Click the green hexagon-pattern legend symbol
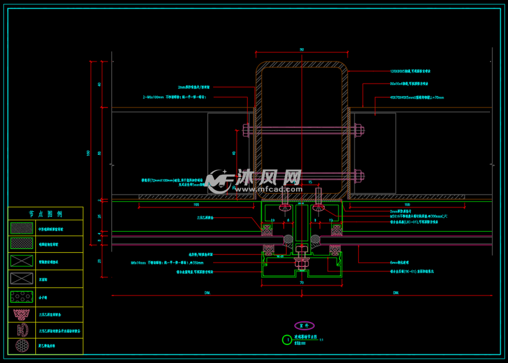This screenshot has width=508, height=363. [x=22, y=297]
